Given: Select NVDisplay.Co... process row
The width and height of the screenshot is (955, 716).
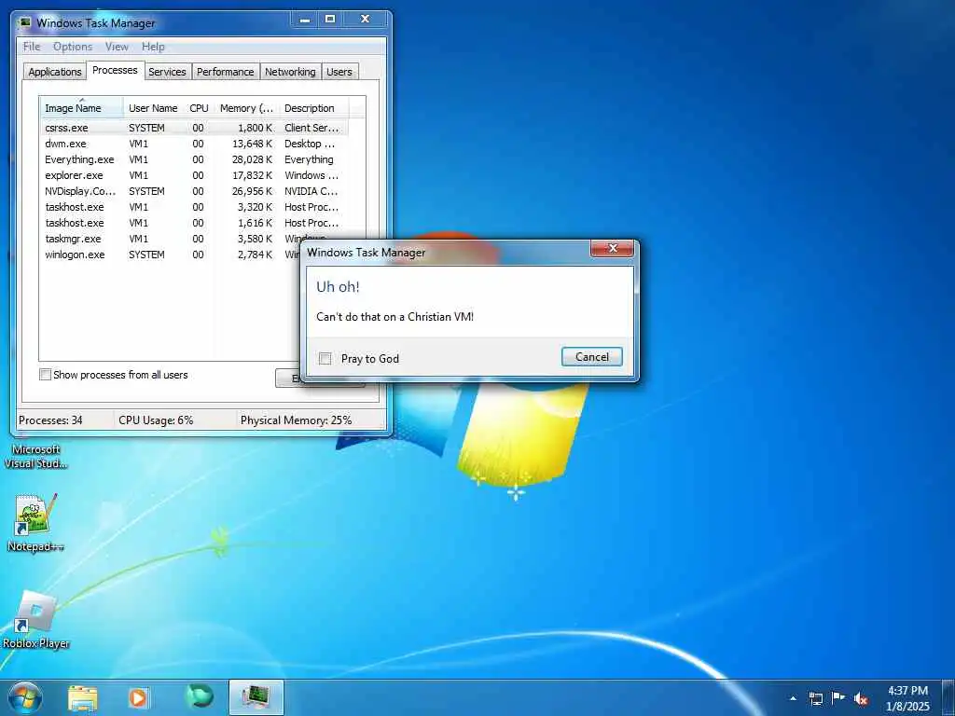Looking at the screenshot, I should click(194, 191).
